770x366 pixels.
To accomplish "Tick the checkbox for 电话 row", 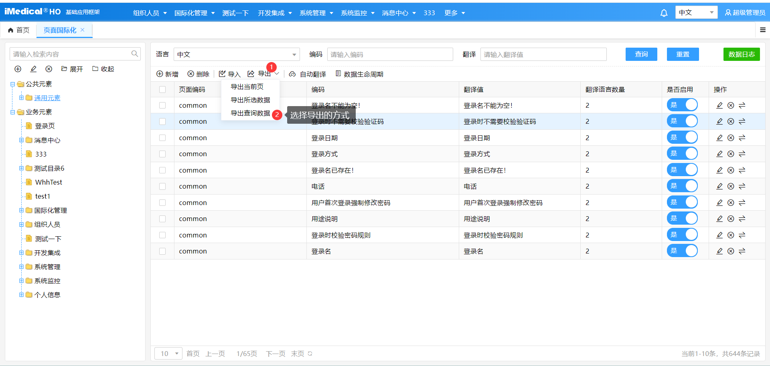I will point(162,186).
